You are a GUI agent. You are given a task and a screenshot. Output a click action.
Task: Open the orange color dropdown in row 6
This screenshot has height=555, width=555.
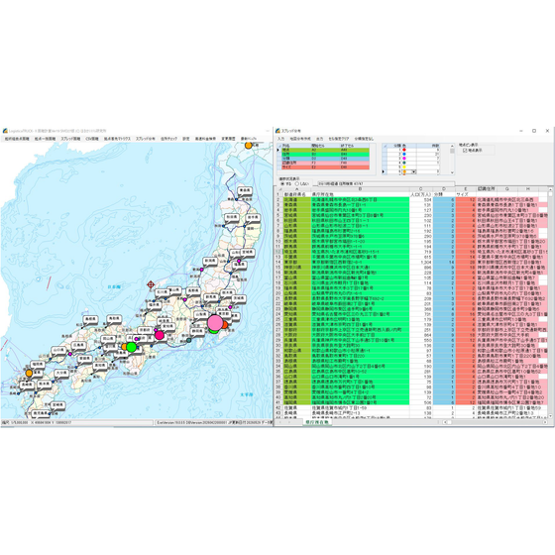tap(414, 171)
